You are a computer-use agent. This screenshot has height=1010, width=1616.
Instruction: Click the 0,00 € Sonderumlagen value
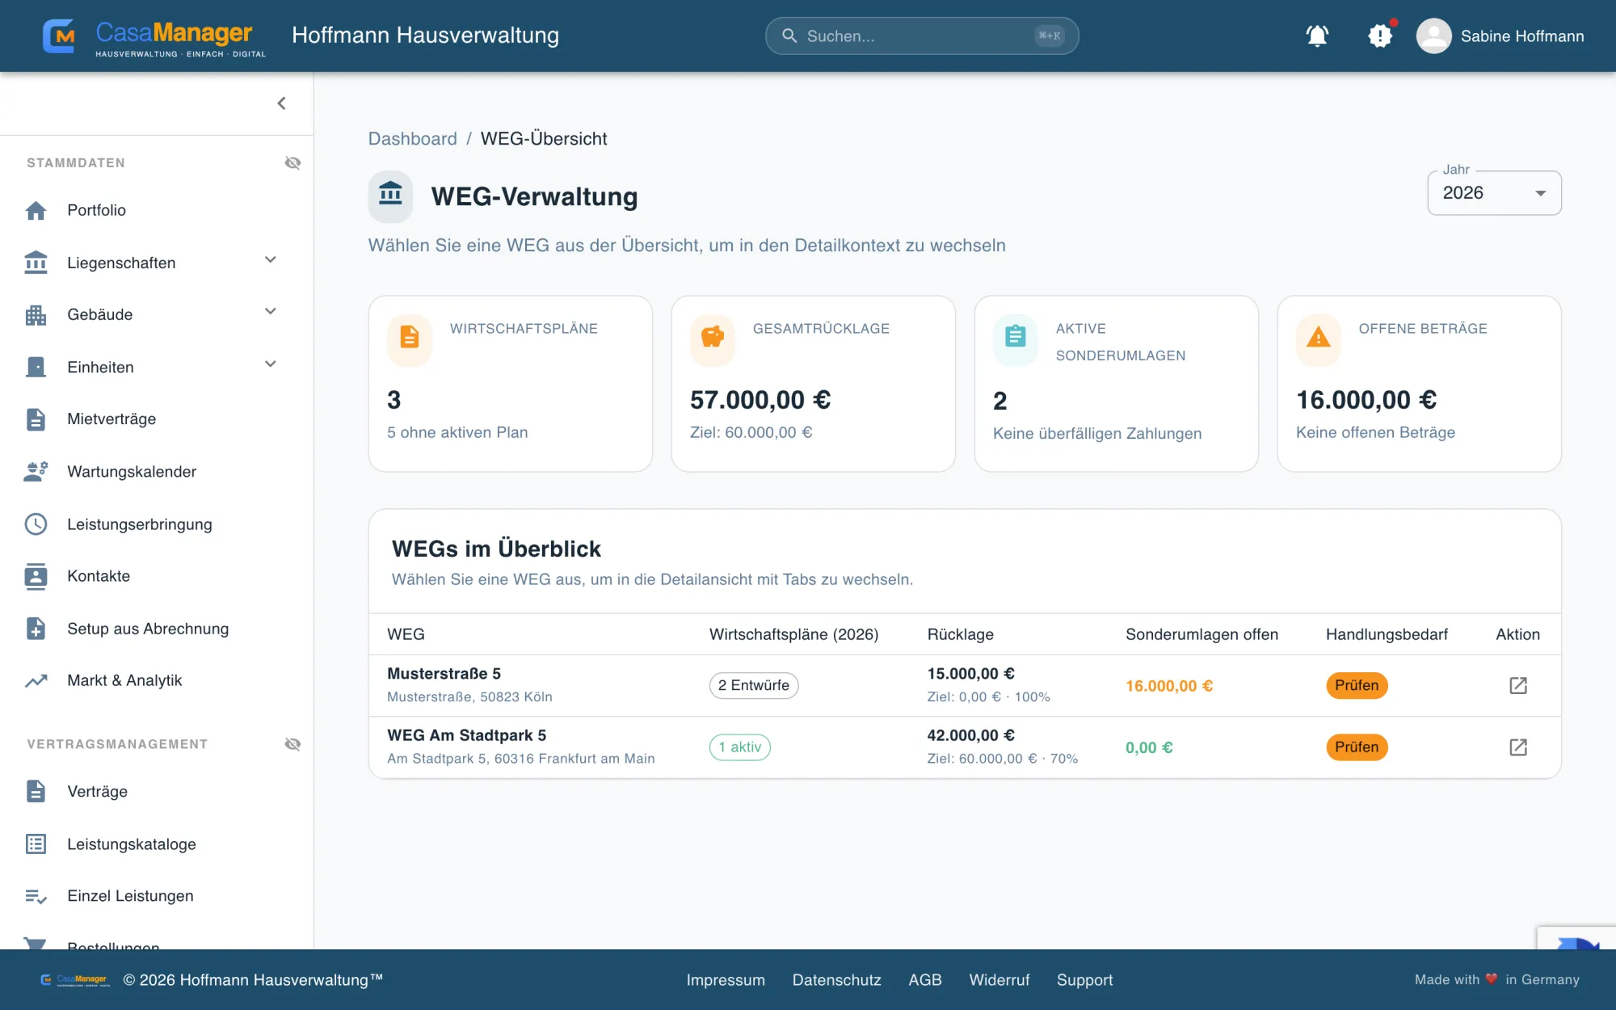coord(1149,747)
